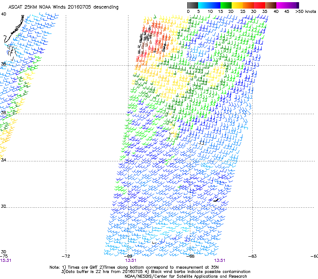Click the longitude label -72
Viewport: 318px width, 279px height.
point(66,256)
